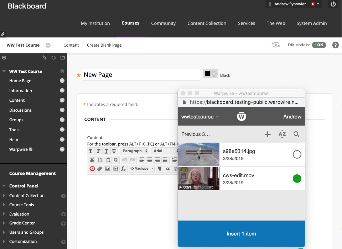Open the math equation fx editor
342x249 pixels.
(x=123, y=169)
